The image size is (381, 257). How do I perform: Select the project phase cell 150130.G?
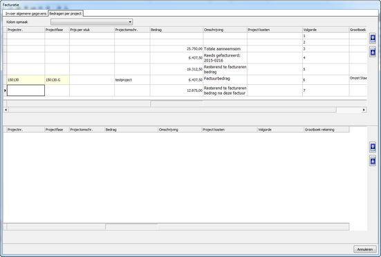pos(57,80)
